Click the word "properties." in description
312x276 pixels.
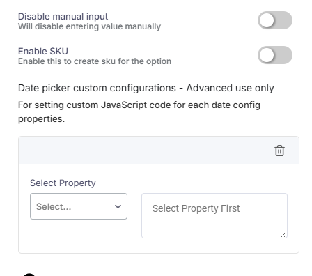(x=41, y=119)
